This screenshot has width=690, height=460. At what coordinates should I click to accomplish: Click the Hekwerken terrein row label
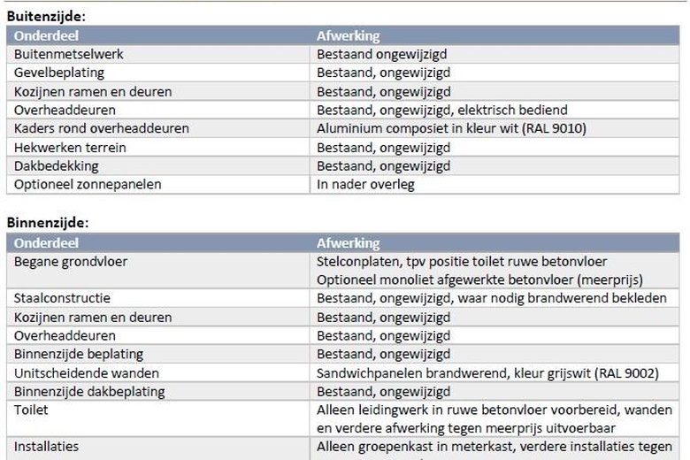70,147
